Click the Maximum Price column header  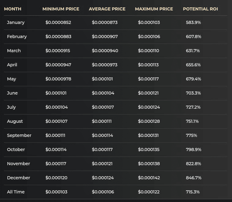154,9
